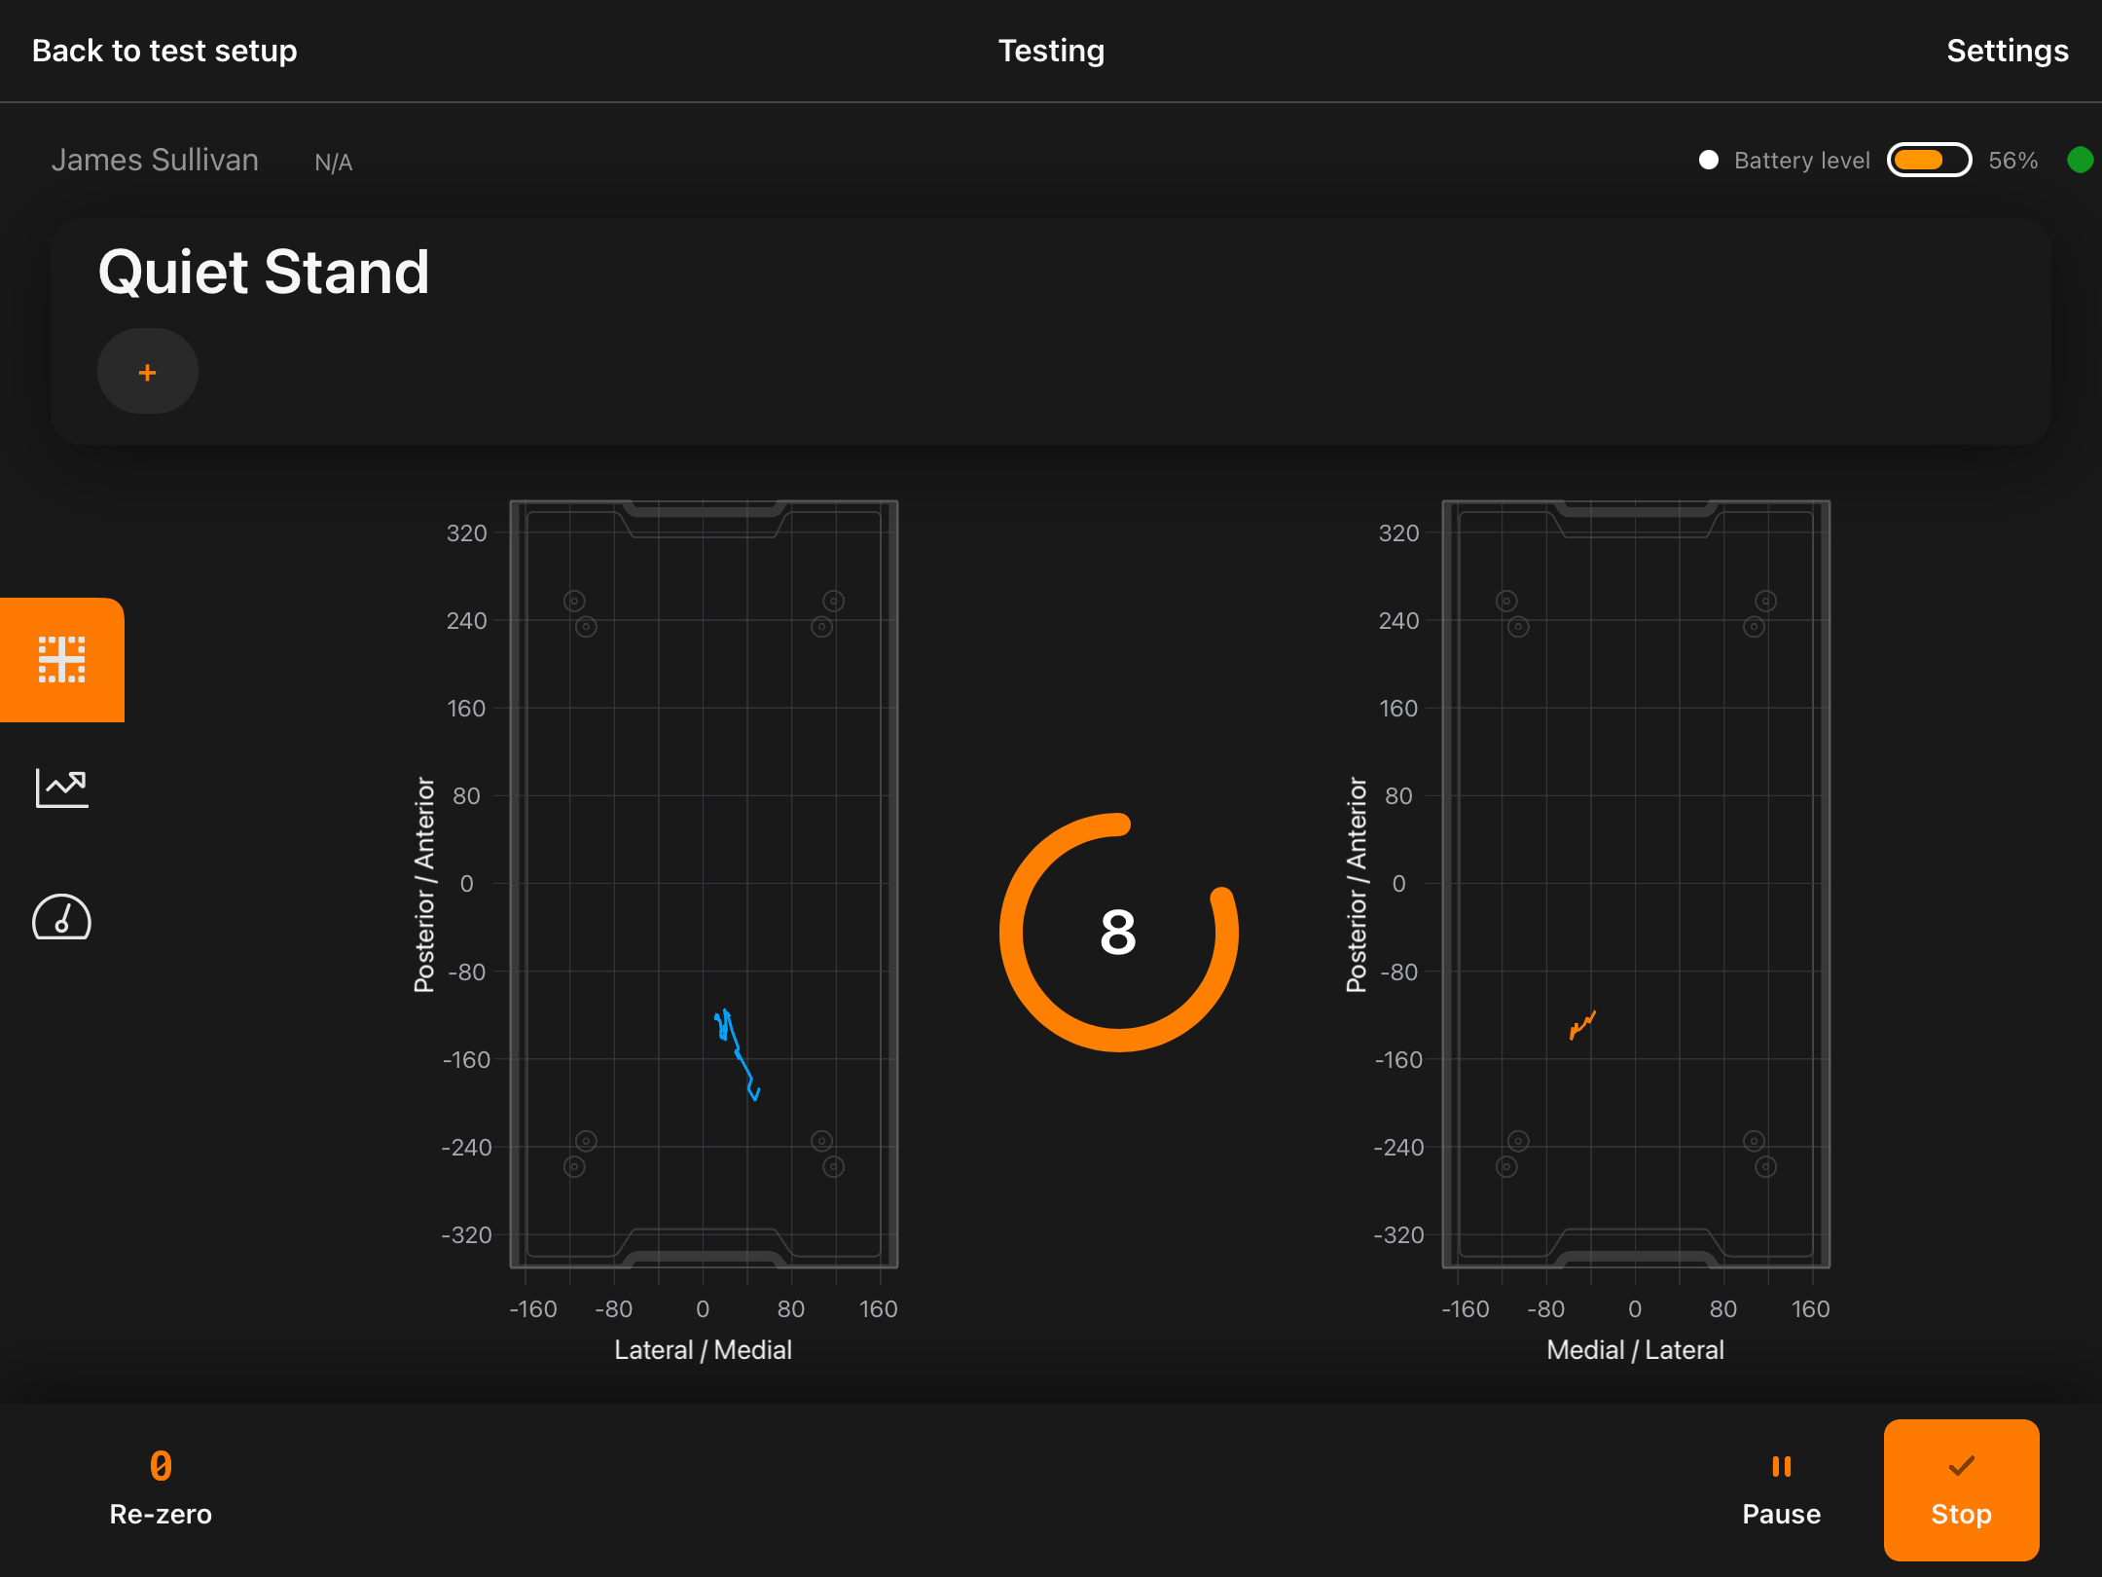Image resolution: width=2102 pixels, height=1577 pixels.
Task: Click the checkmark icon on the Stop button
Action: [x=1962, y=1465]
